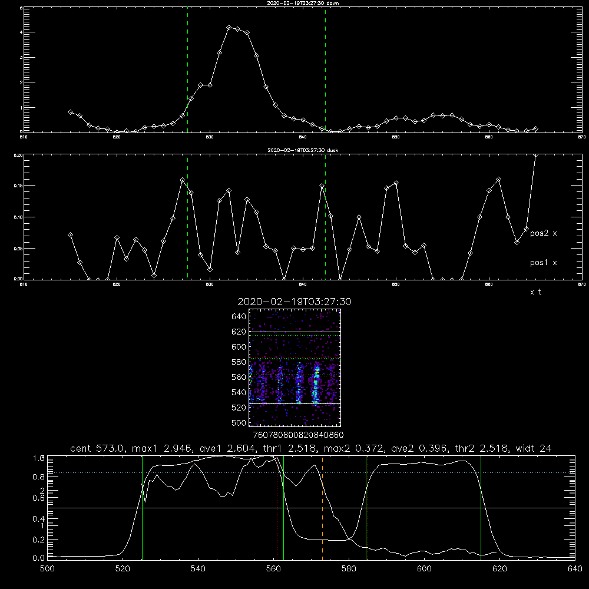589x589 pixels.
Task: Click the peak diamond point of dawn curve
Action: tap(229, 28)
